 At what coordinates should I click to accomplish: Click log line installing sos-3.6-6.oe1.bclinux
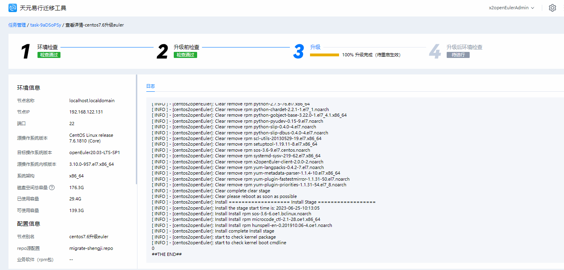[231, 214]
